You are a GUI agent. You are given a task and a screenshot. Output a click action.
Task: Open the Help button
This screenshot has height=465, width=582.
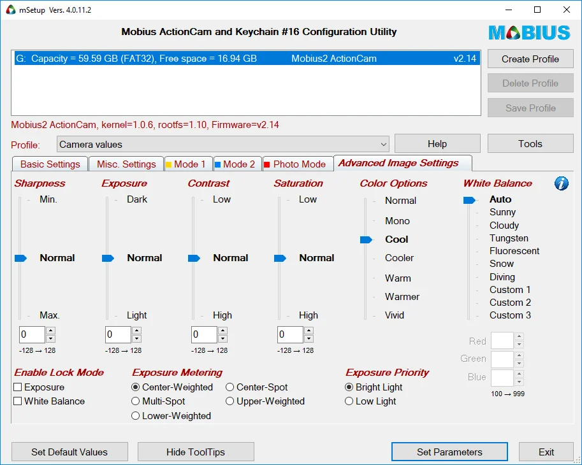click(x=437, y=143)
